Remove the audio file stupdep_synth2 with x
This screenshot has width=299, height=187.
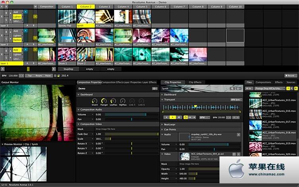pyautogui.click(x=238, y=135)
